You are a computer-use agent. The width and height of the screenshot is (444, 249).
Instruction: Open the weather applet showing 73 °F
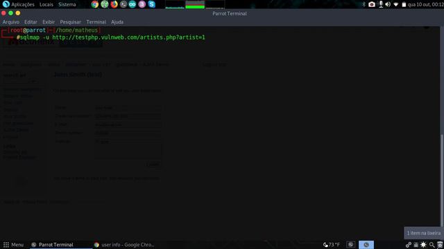332,245
